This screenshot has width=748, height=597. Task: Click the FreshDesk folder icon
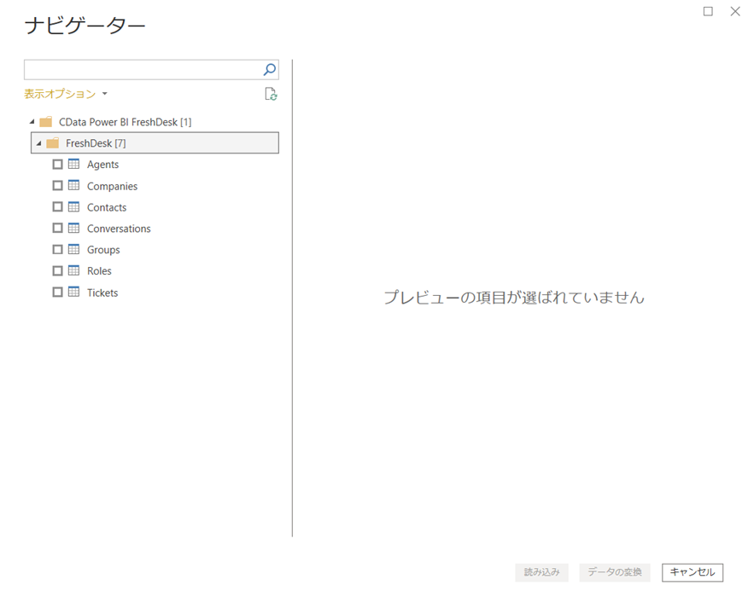tap(52, 142)
